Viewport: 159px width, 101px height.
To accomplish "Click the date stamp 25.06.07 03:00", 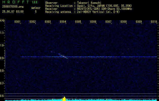I will [x=13, y=11].
